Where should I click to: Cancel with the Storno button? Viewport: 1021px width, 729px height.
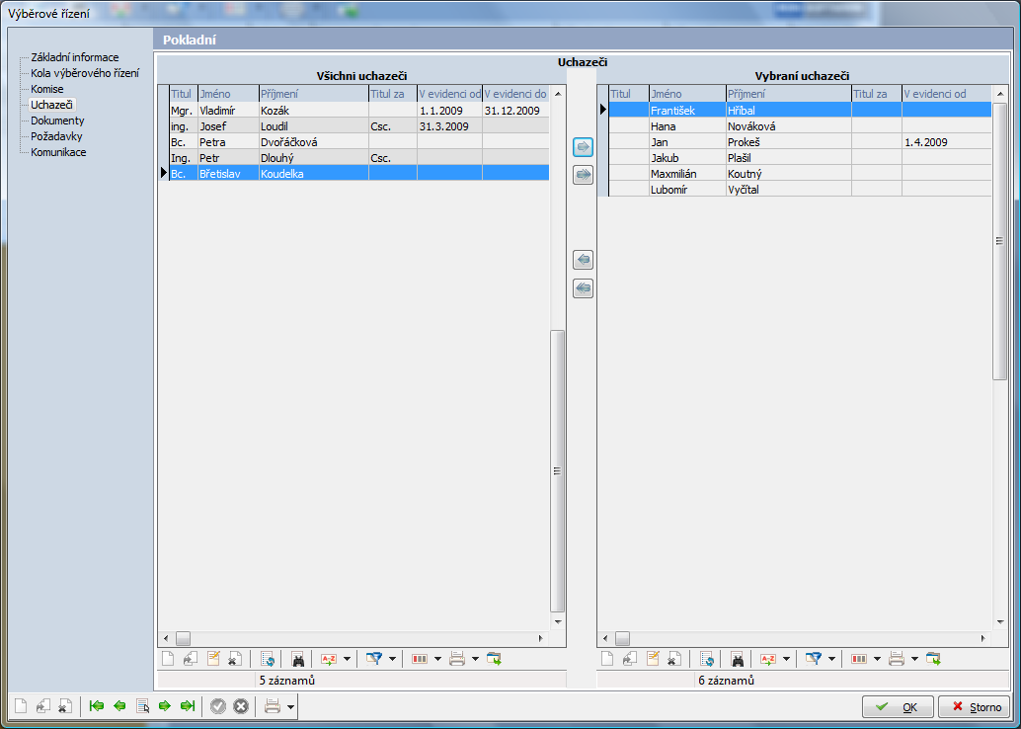point(974,707)
